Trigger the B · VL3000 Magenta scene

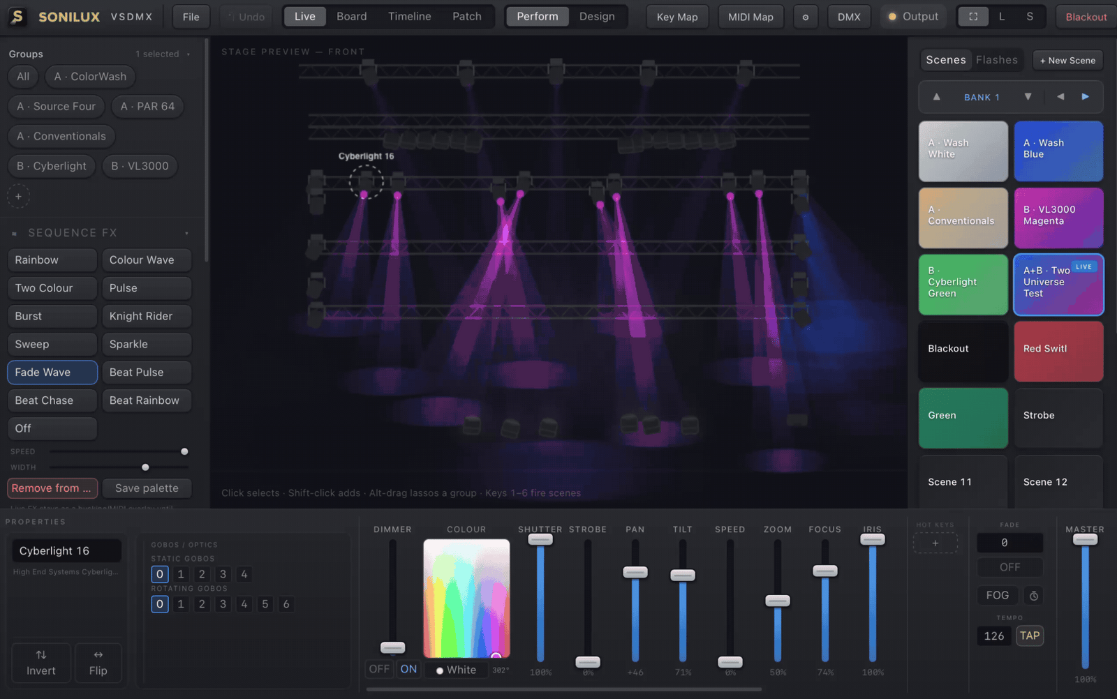[1058, 218]
